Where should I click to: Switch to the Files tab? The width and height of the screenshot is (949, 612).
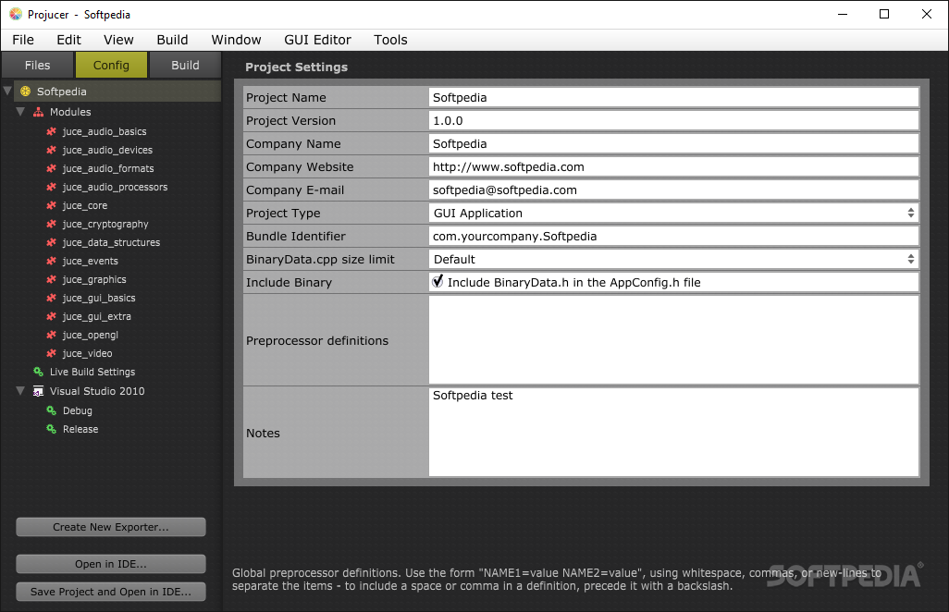coord(38,66)
